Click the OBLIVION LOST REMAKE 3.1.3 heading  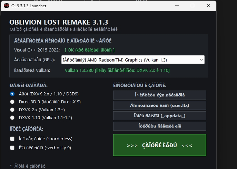(x=59, y=22)
